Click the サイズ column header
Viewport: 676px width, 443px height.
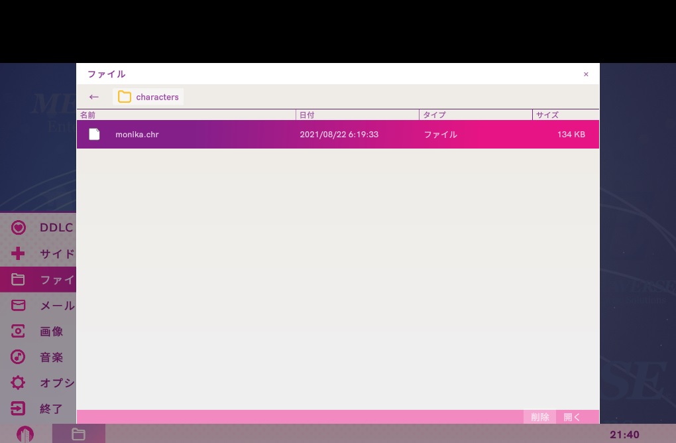point(565,115)
